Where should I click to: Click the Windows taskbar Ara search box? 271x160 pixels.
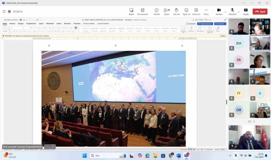[103, 156]
